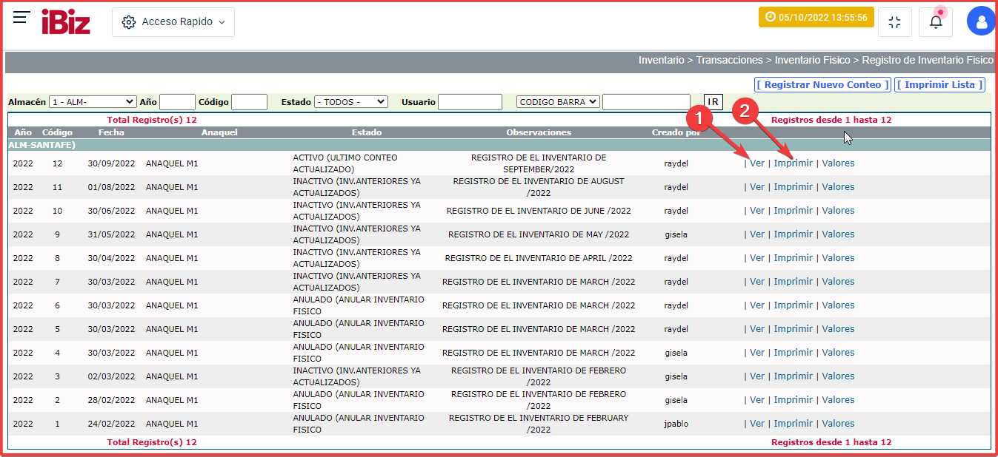Click Valores for record code 10
This screenshot has height=457, width=998.
838,211
